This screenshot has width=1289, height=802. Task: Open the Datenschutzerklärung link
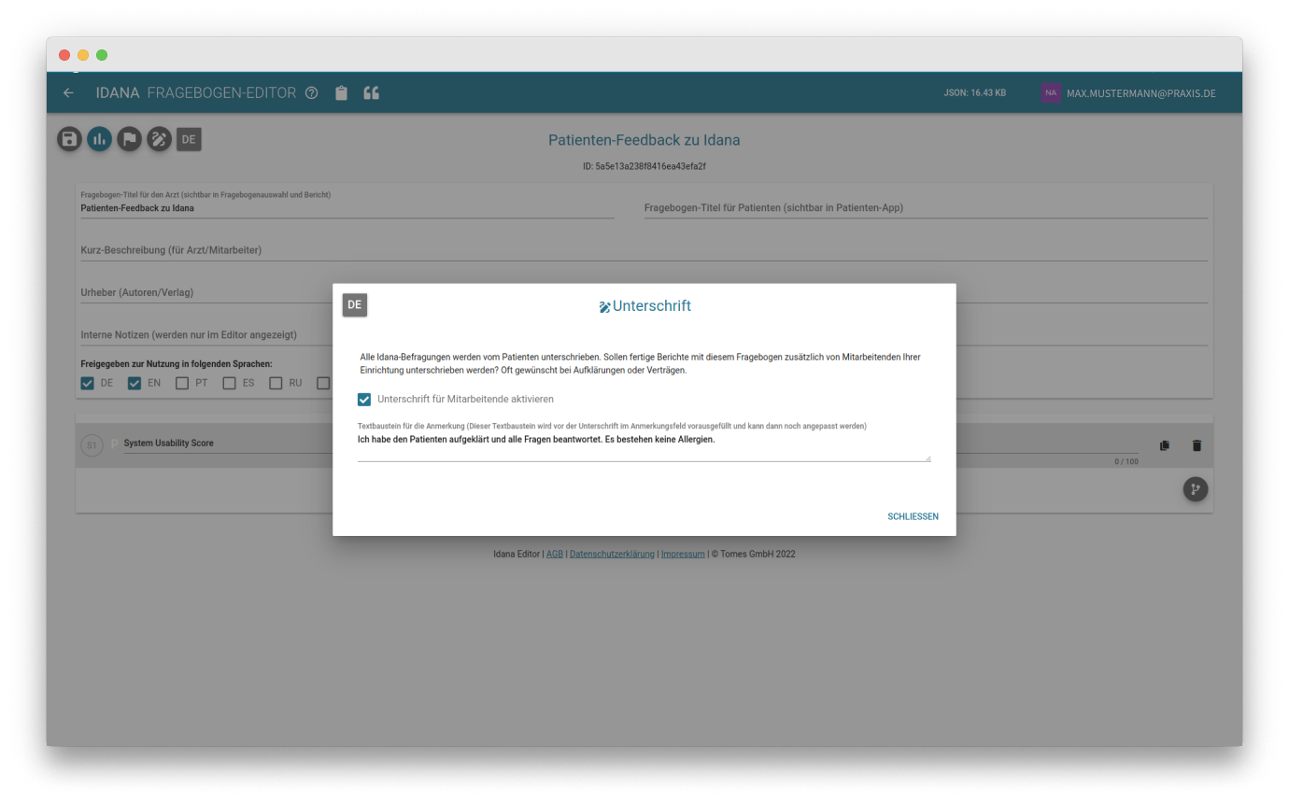click(x=612, y=554)
